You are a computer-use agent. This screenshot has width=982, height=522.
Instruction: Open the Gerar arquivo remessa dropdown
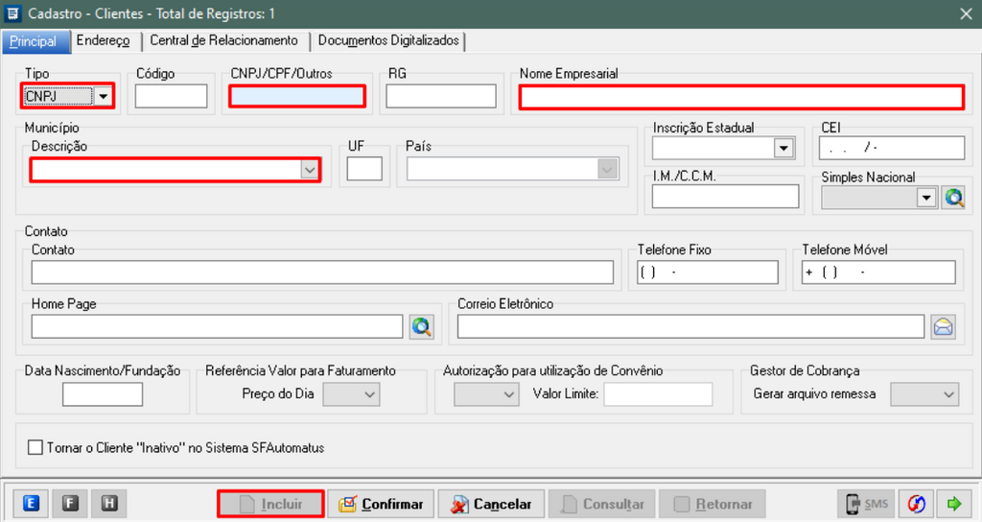pos(948,394)
